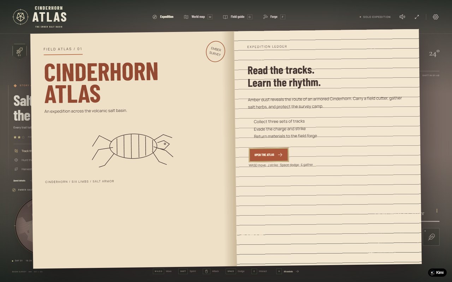Click the feather icon box behind ledger
This screenshot has height=282, width=452.
(x=431, y=237)
